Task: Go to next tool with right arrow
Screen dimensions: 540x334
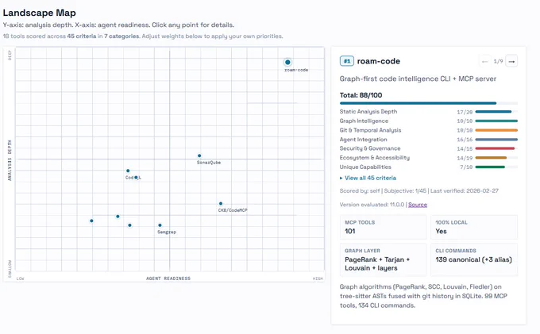Action: (511, 61)
